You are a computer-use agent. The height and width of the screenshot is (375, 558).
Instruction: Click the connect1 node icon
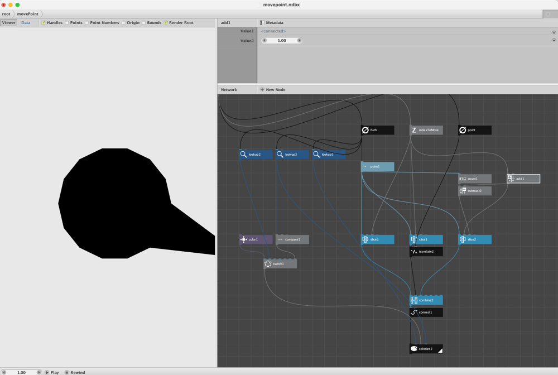coord(414,312)
